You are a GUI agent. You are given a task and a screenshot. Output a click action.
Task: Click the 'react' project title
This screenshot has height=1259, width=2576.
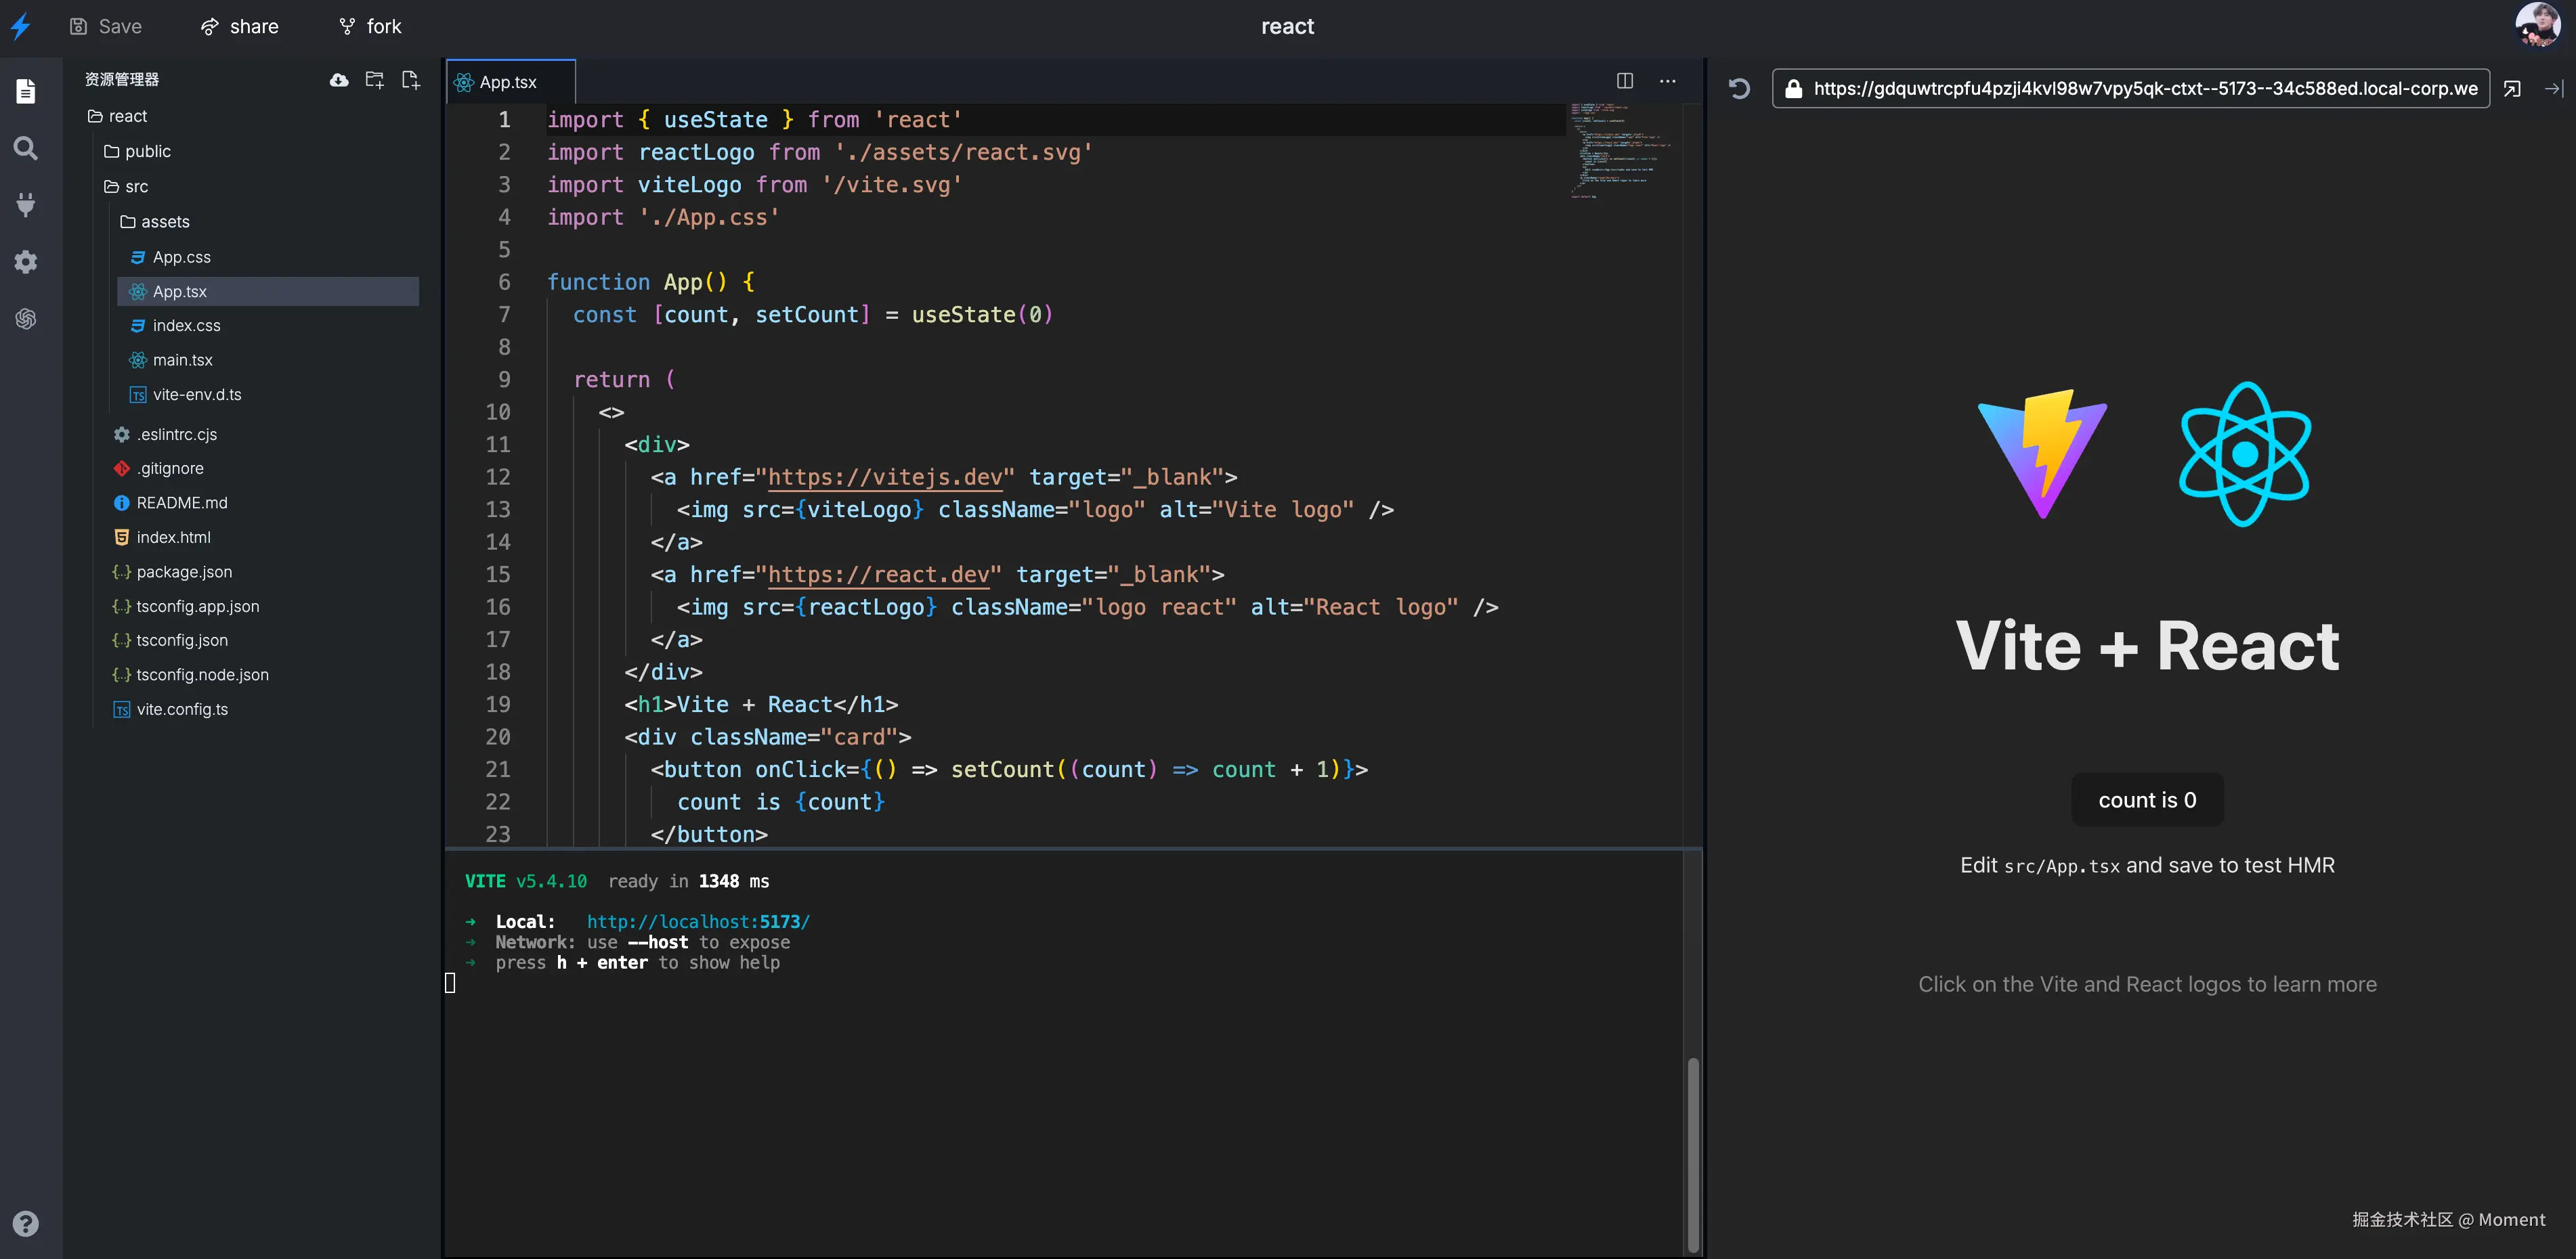[x=1287, y=26]
